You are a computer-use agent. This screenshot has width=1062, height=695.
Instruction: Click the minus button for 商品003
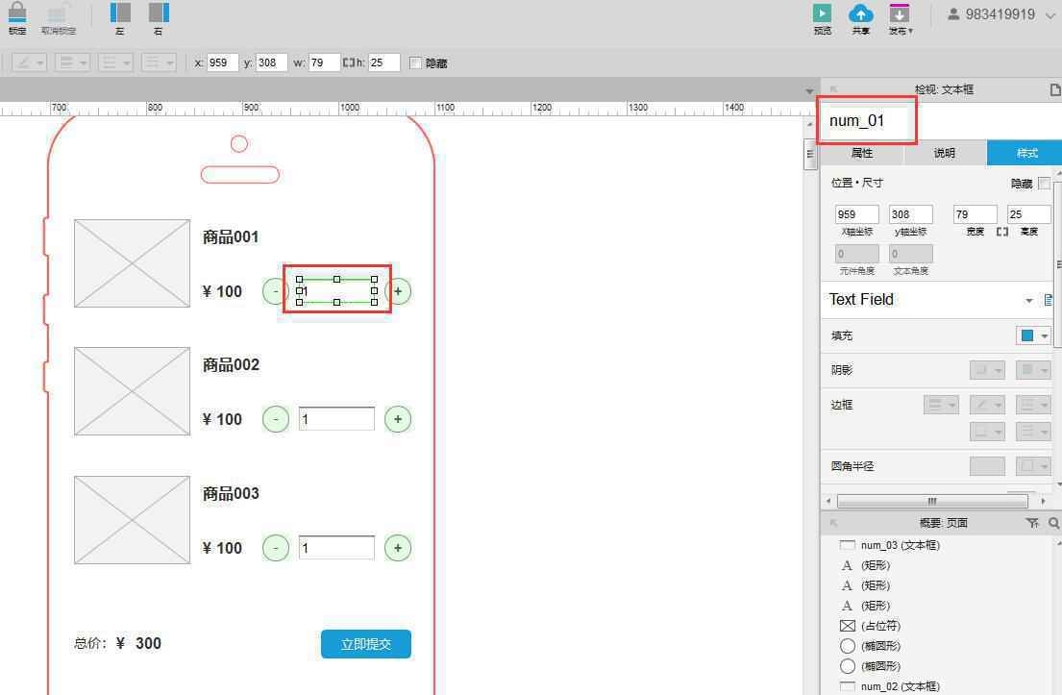point(276,548)
